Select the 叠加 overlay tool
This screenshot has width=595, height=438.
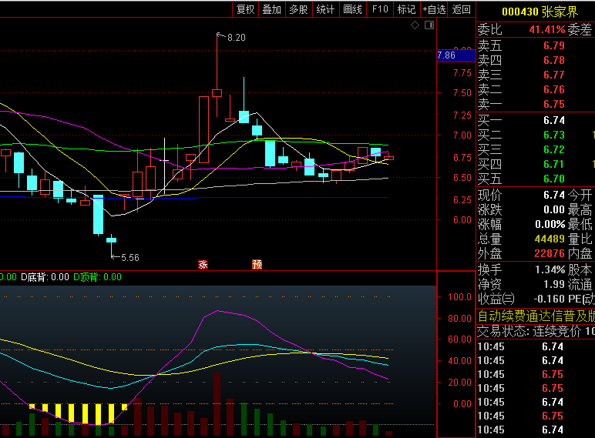[271, 9]
